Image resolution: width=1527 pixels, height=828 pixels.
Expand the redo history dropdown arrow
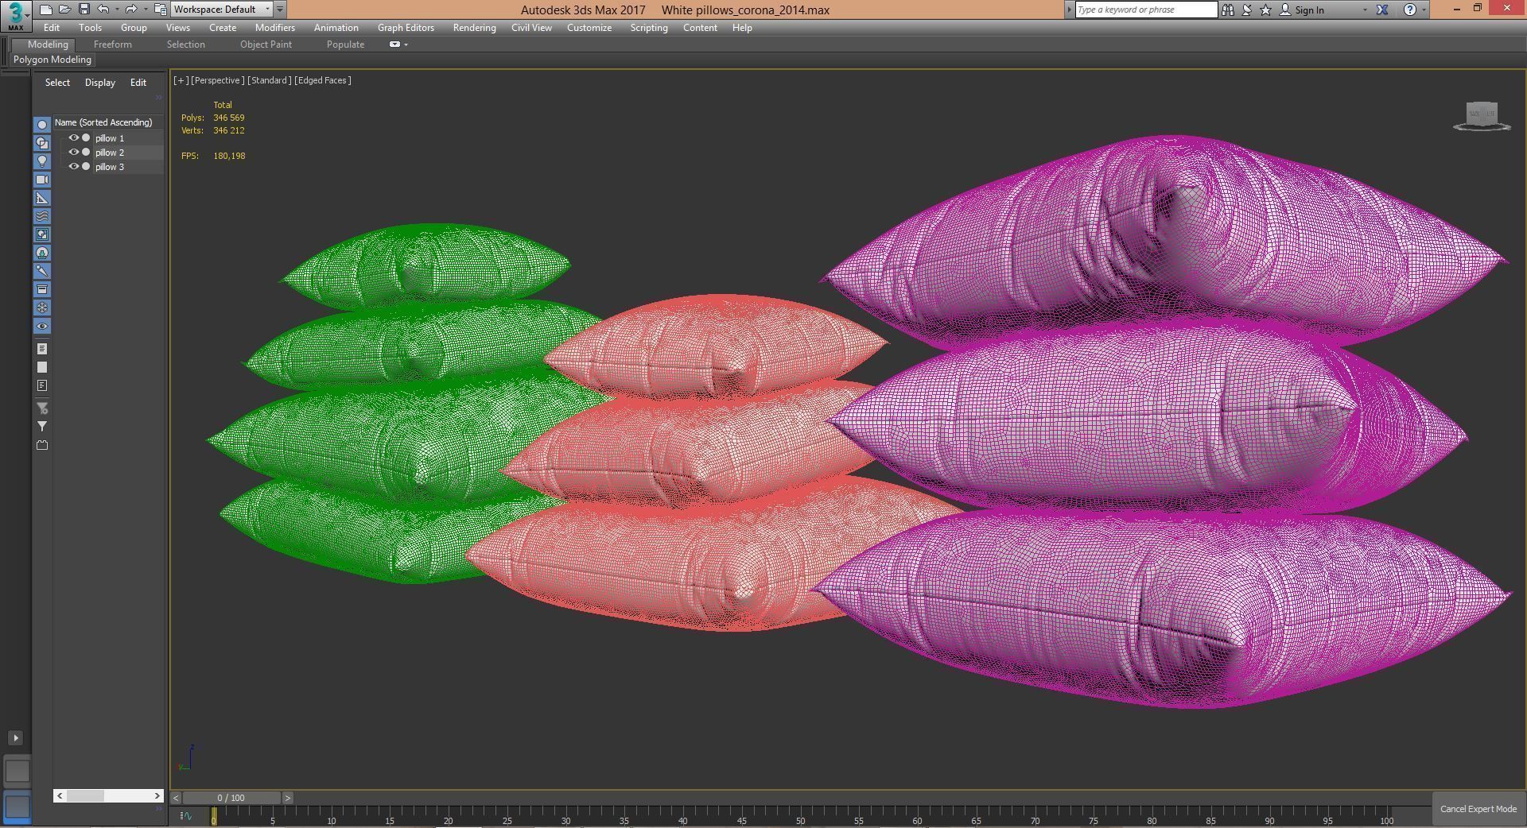tap(146, 10)
